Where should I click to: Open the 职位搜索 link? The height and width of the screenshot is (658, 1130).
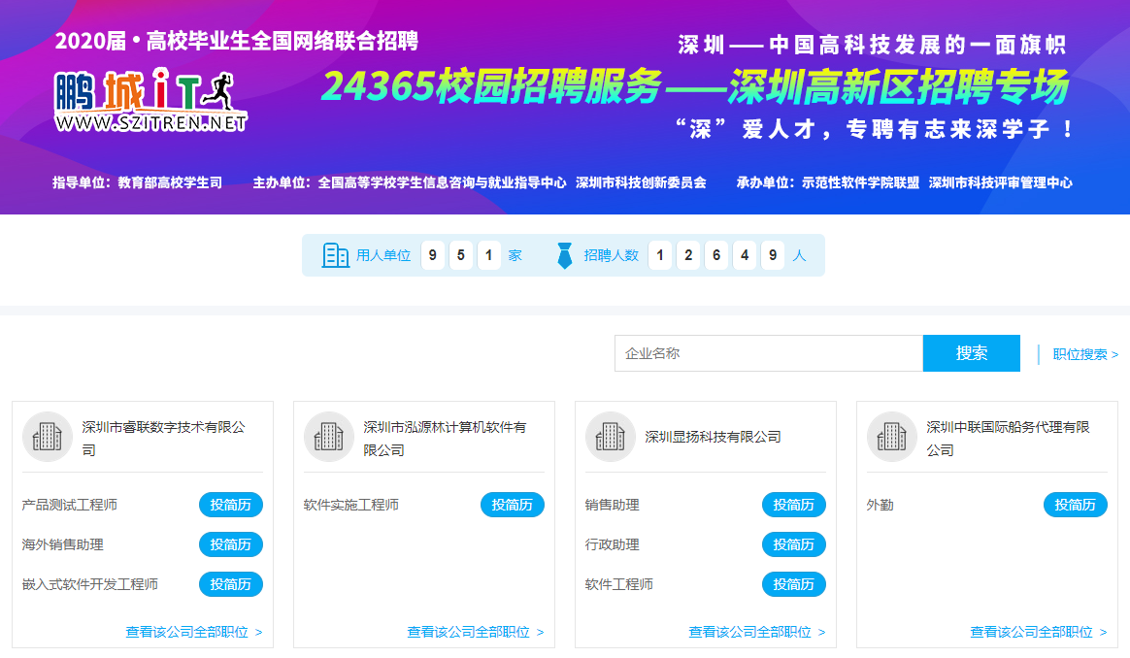(1085, 354)
